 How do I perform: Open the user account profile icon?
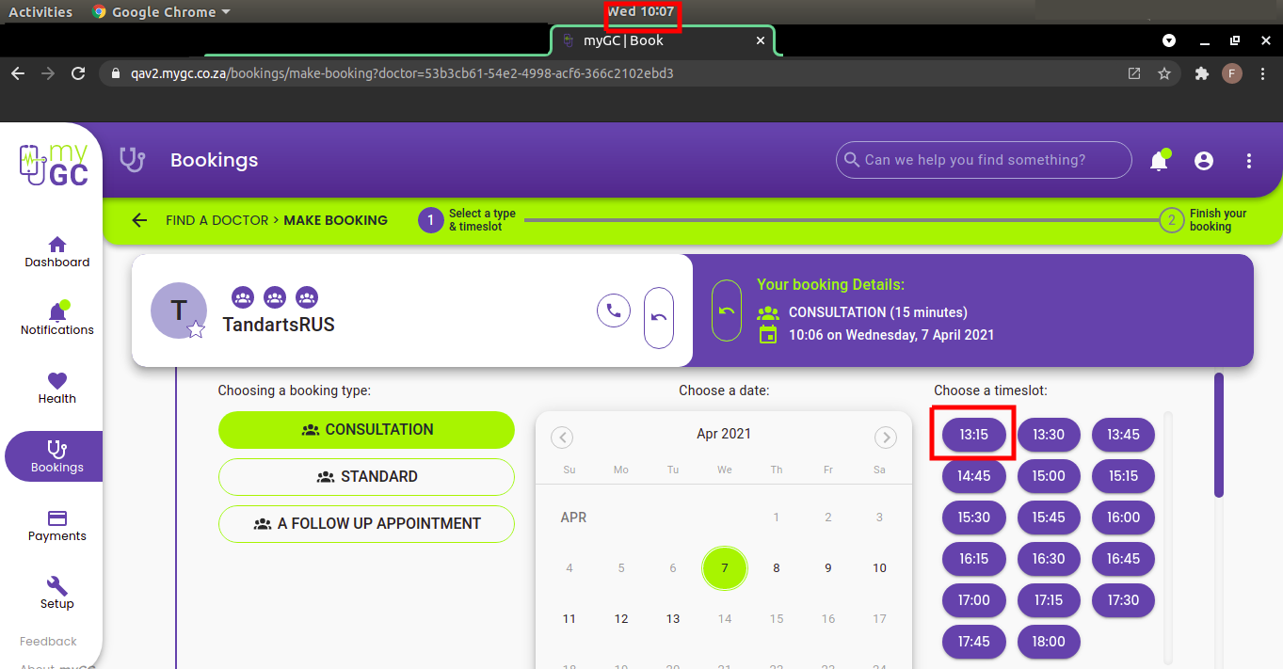[1204, 161]
